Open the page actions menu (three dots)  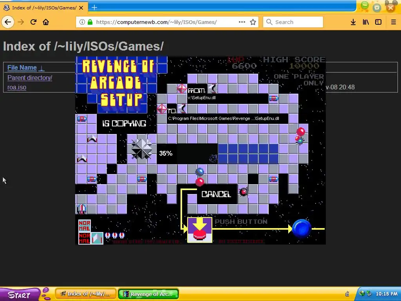click(x=242, y=22)
